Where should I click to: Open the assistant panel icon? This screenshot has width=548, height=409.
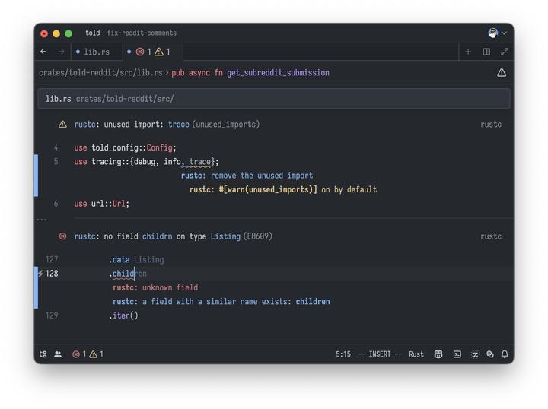click(x=475, y=354)
